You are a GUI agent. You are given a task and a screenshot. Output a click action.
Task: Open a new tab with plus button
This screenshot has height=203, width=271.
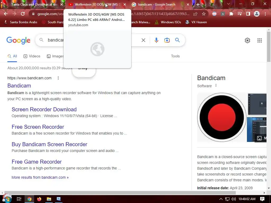[198, 4]
